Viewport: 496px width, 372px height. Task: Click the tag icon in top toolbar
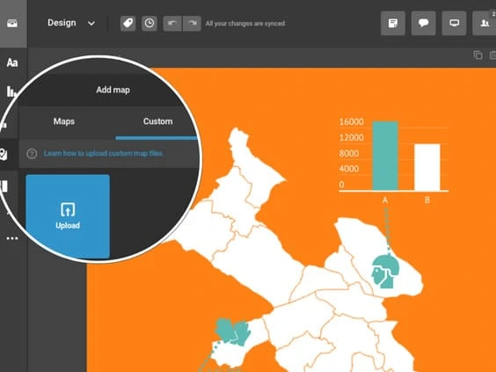[x=128, y=24]
